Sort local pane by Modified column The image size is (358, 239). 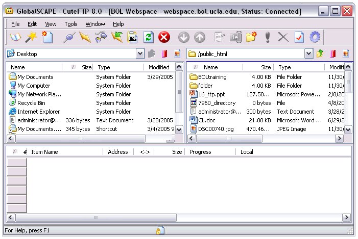click(159, 67)
